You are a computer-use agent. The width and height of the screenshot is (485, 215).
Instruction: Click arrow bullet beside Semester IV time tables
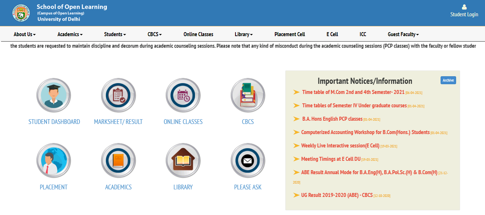point(296,106)
